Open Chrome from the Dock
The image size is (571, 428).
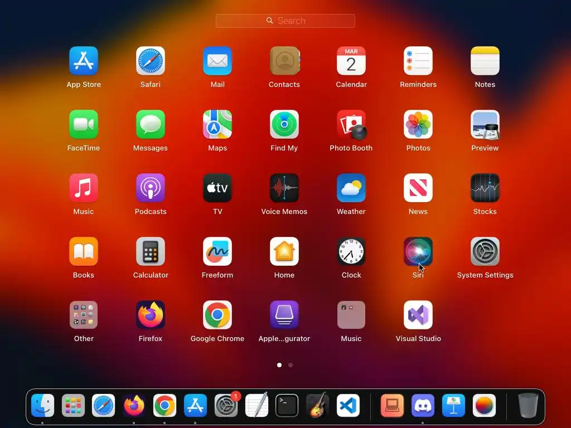pos(164,406)
